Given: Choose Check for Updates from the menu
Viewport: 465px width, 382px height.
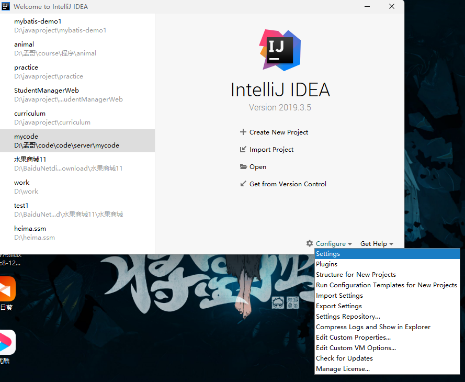Looking at the screenshot, I should point(344,358).
